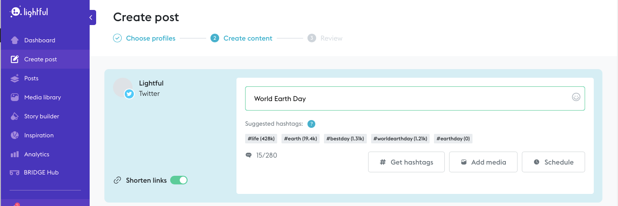Click the Lightful logo icon
This screenshot has width=618, height=206.
(x=16, y=13)
